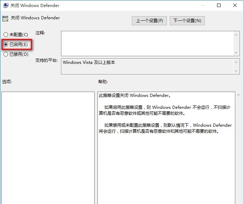Click the '帮助:' label
The height and width of the screenshot is (204, 243).
[103, 81]
